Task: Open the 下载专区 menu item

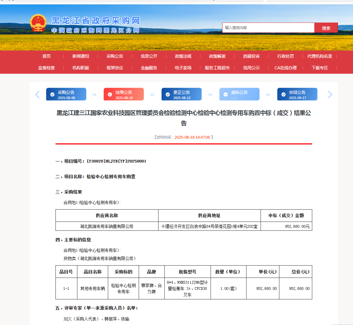Action: click(x=320, y=68)
